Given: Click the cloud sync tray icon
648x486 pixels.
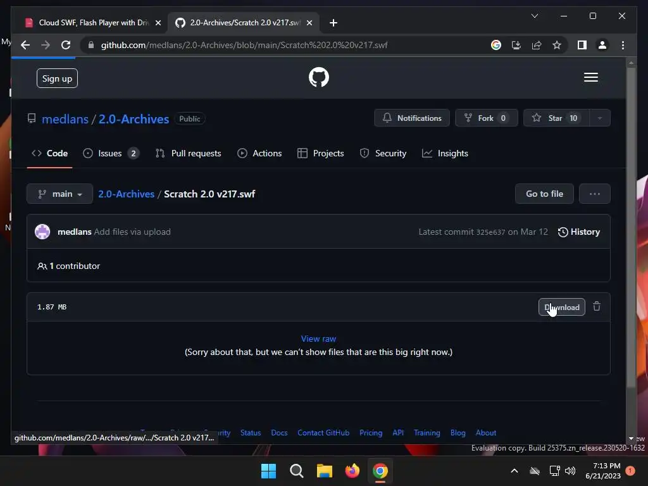Looking at the screenshot, I should [x=535, y=471].
